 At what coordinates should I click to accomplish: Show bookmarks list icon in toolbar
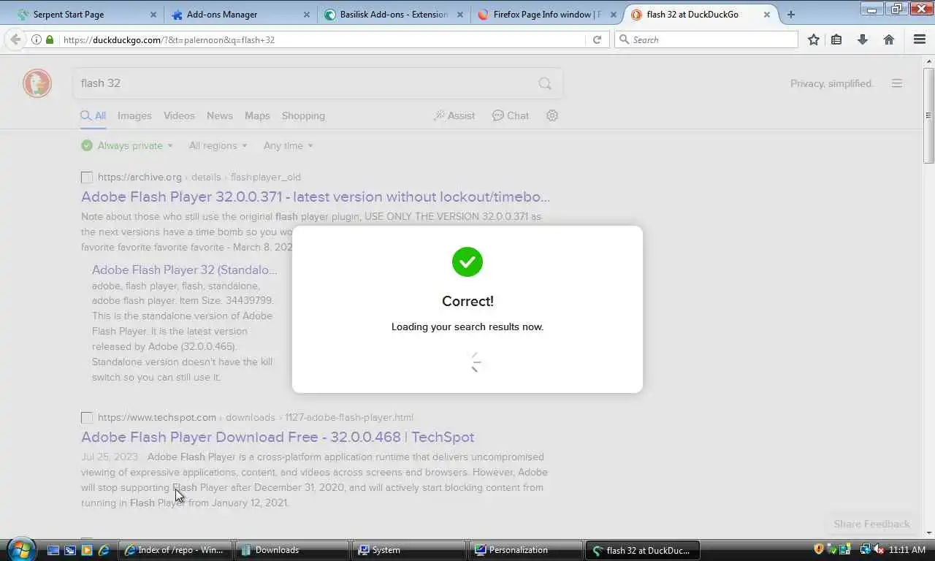click(836, 39)
